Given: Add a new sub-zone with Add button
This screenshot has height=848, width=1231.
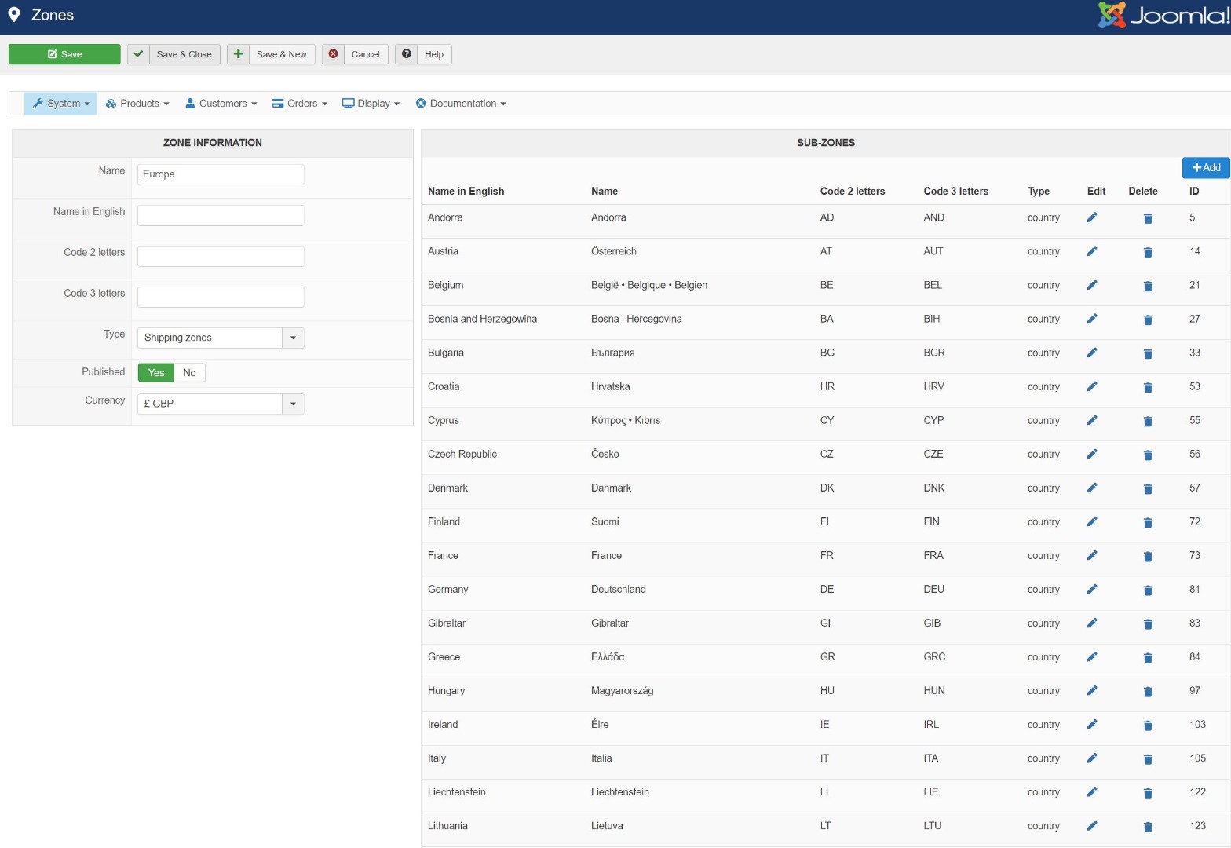Looking at the screenshot, I should 1205,167.
